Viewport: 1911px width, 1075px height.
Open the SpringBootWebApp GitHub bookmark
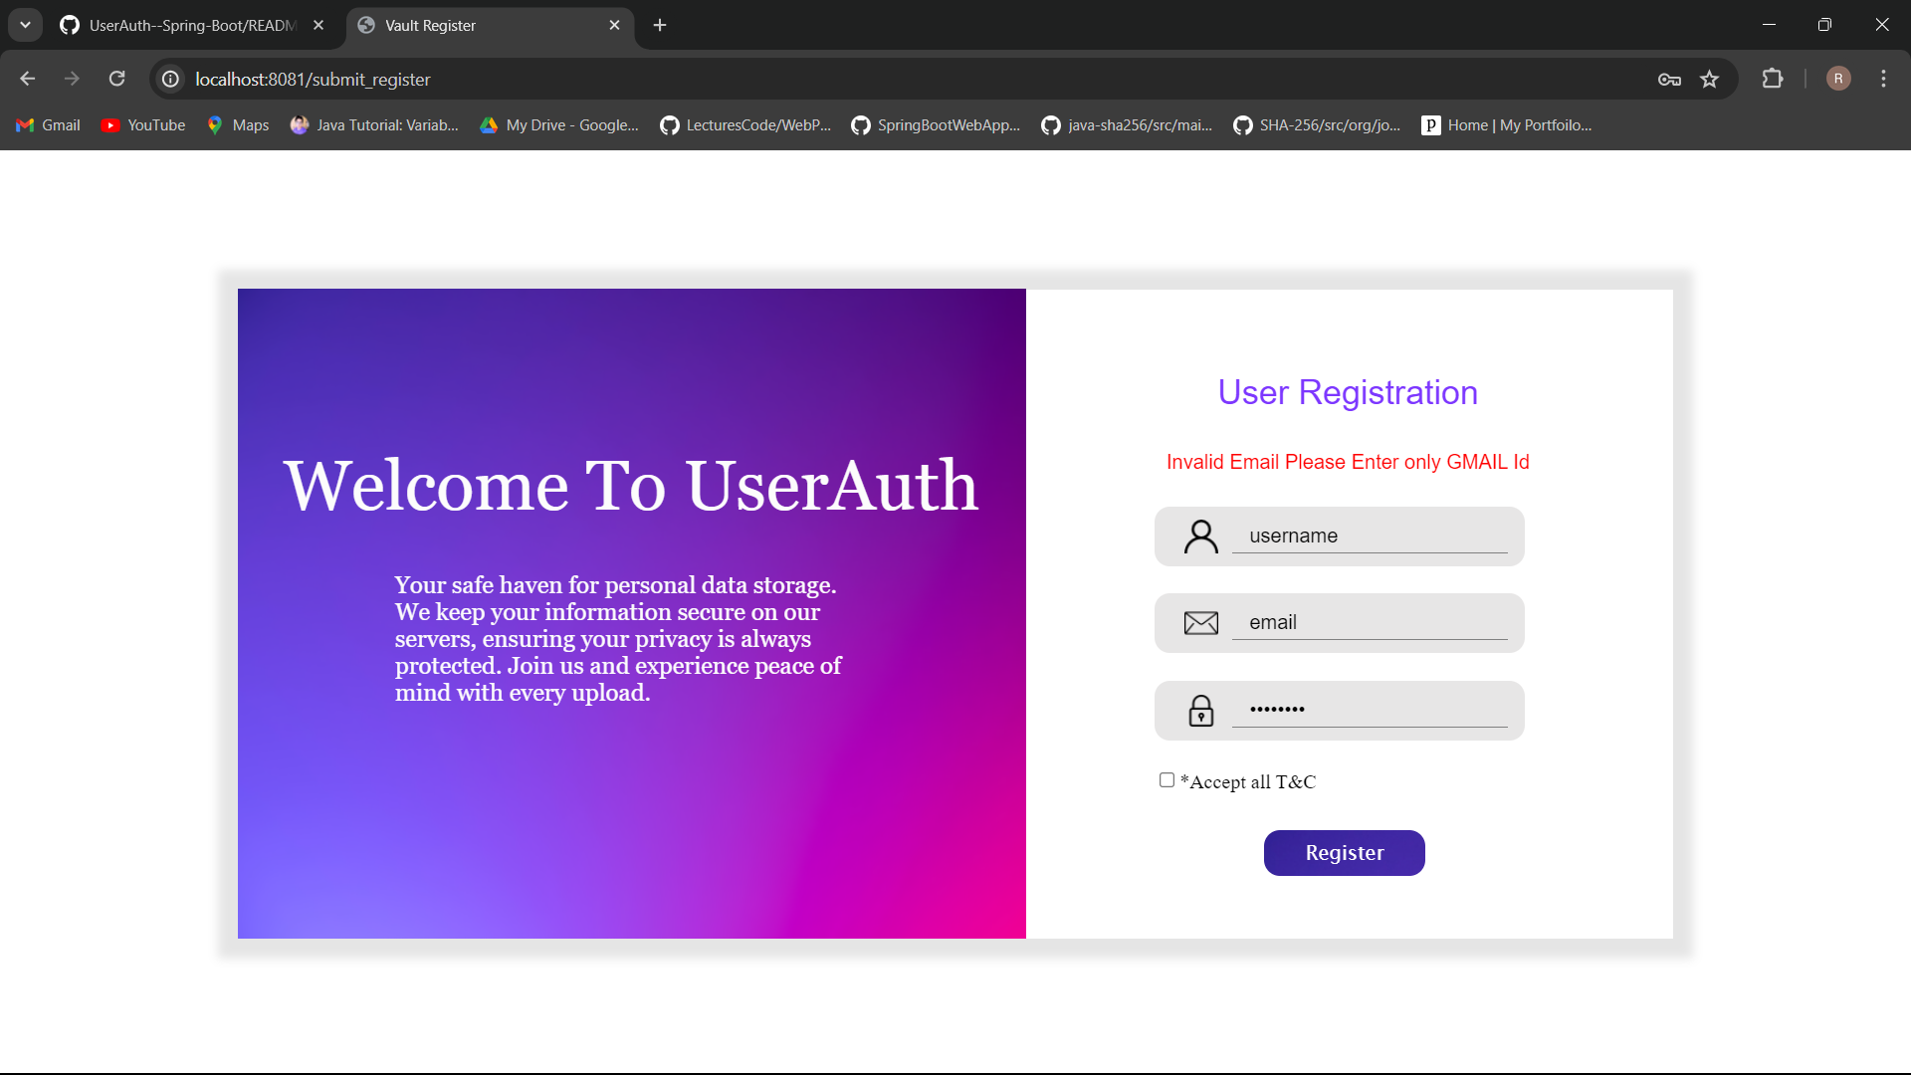[935, 124]
